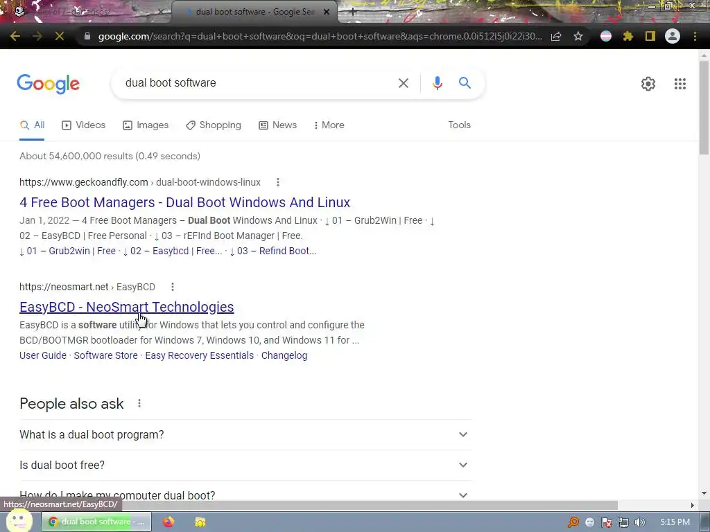Open the network icon in system tray
Viewport: 710px width, 532px height.
pyautogui.click(x=623, y=522)
